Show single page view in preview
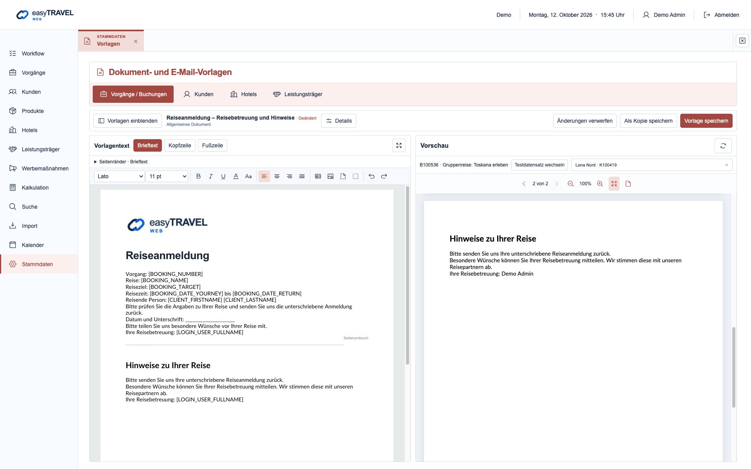The image size is (751, 469). click(628, 184)
